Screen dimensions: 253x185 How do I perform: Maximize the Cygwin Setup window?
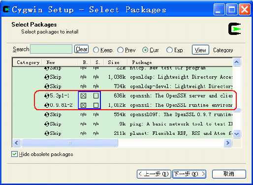click(x=232, y=9)
